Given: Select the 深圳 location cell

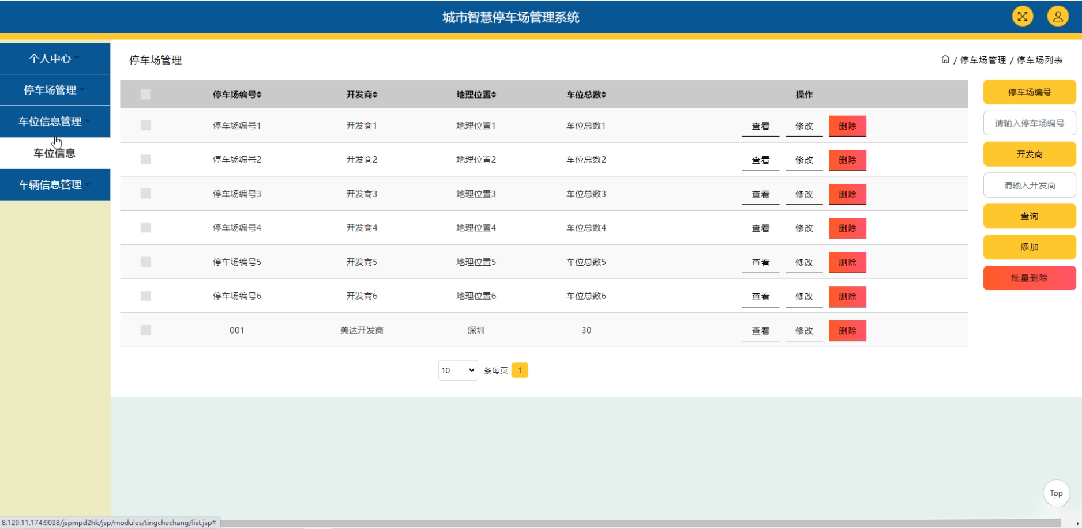Looking at the screenshot, I should (x=476, y=331).
